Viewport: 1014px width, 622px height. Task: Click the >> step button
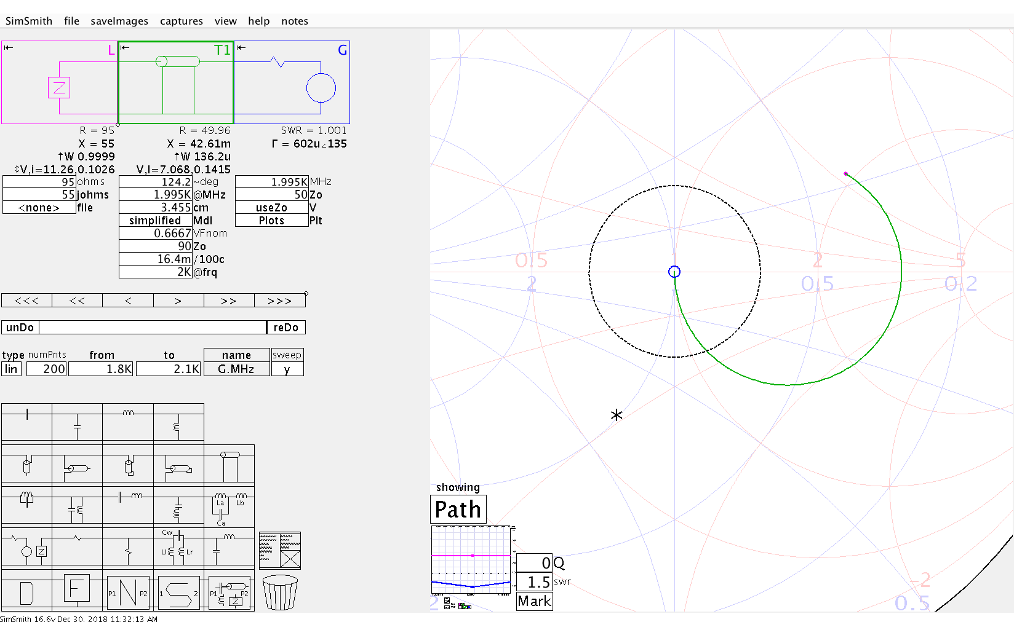pyautogui.click(x=229, y=301)
